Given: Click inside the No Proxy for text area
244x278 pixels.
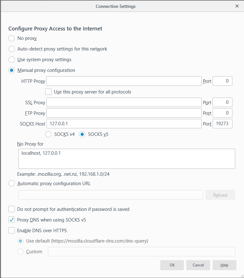Looking at the screenshot, I should click(x=127, y=158).
